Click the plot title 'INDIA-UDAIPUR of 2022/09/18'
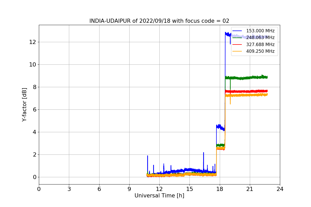 point(130,21)
